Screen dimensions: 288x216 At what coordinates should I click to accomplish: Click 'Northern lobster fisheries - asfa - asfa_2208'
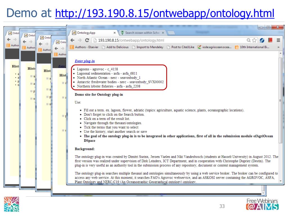click(109, 86)
